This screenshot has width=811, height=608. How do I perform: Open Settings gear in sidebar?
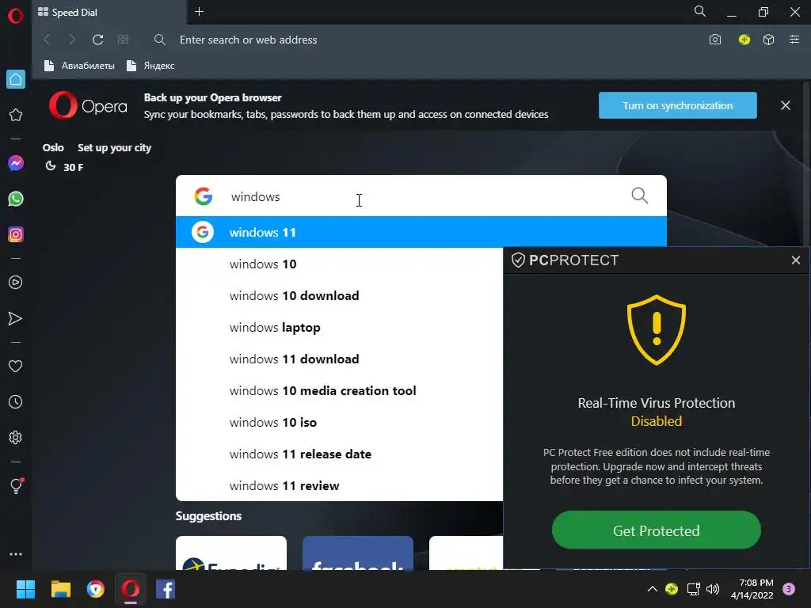click(x=16, y=437)
